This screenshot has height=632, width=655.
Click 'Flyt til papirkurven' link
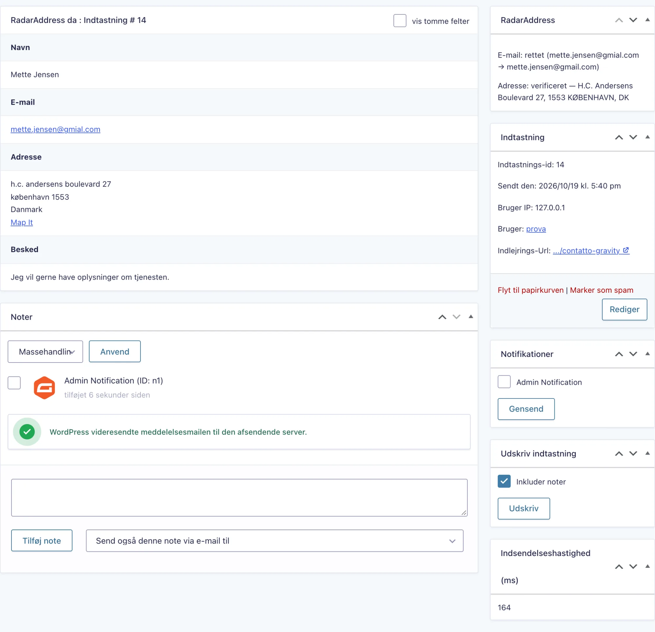[530, 290]
